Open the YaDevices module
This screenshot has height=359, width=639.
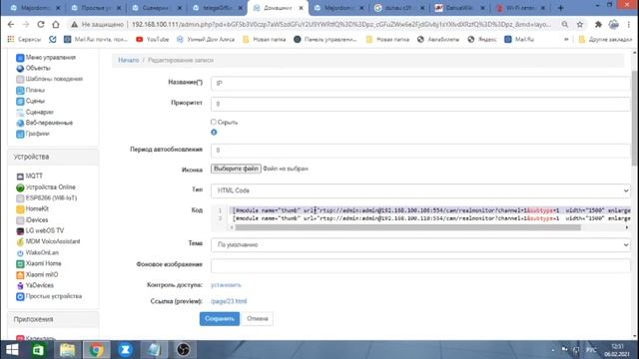35,286
